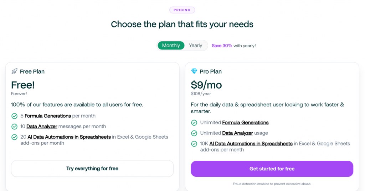The image size is (365, 191).
Task: Open Data Analyzer link in Pro Plan
Action: pos(237,133)
